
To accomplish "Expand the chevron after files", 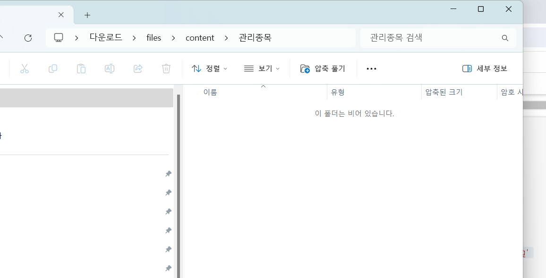I will click(173, 38).
